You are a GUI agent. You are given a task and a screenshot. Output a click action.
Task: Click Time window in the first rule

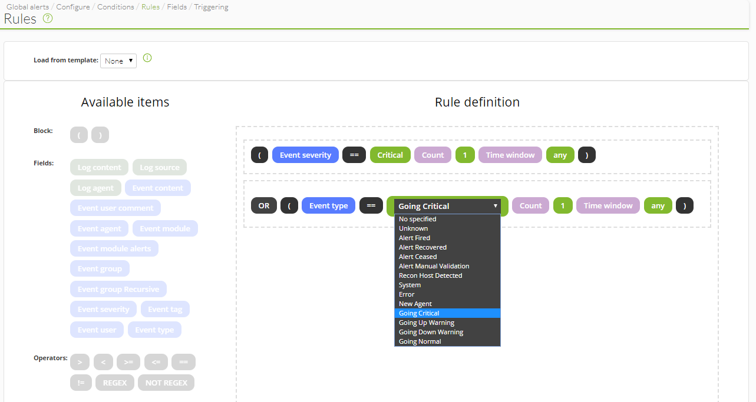[x=510, y=155]
